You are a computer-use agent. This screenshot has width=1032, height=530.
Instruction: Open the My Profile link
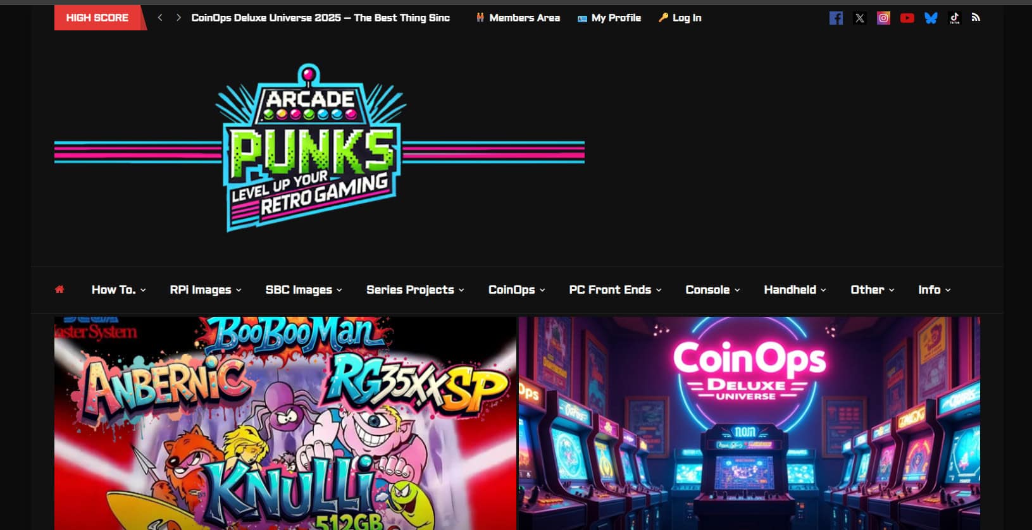click(x=609, y=18)
